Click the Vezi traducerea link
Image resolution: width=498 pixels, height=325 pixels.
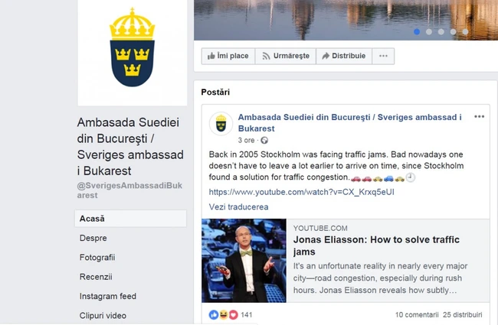point(238,207)
